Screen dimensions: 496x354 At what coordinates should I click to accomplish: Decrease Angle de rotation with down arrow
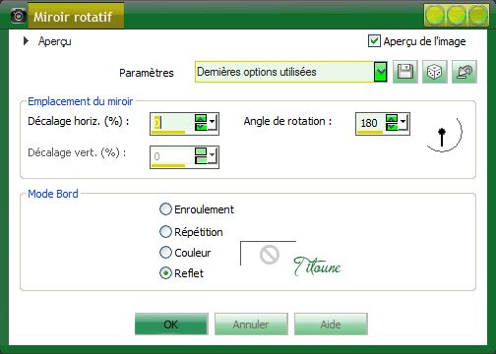coord(392,126)
